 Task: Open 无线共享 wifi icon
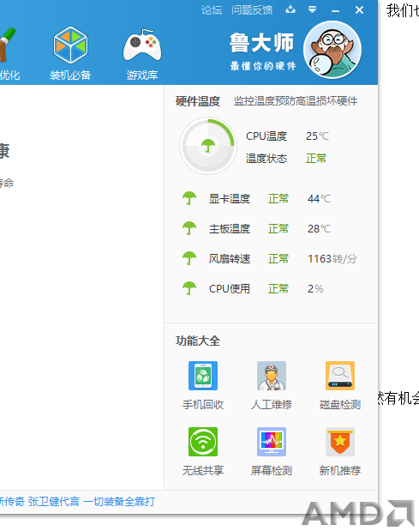pos(203,442)
